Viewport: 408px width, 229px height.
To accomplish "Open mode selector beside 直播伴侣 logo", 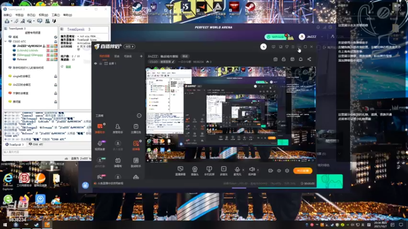I will tap(130, 46).
